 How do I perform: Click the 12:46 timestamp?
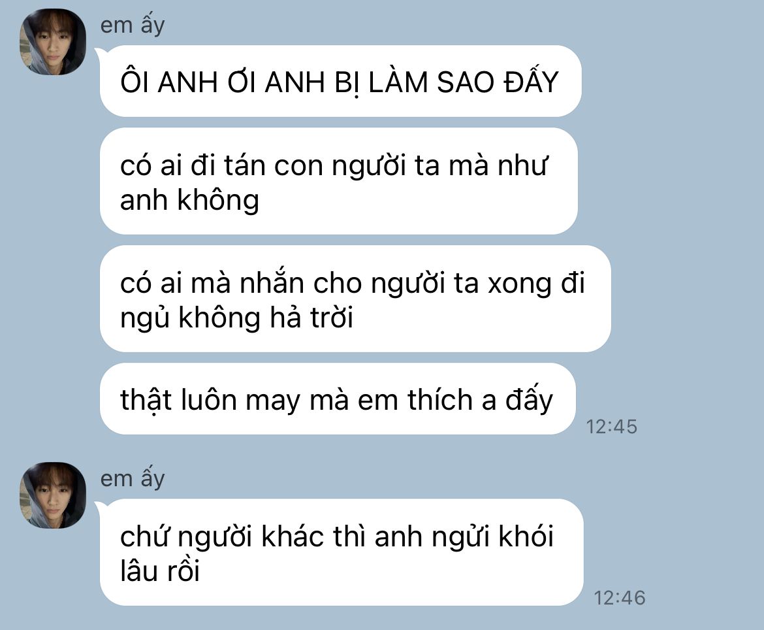pyautogui.click(x=619, y=598)
